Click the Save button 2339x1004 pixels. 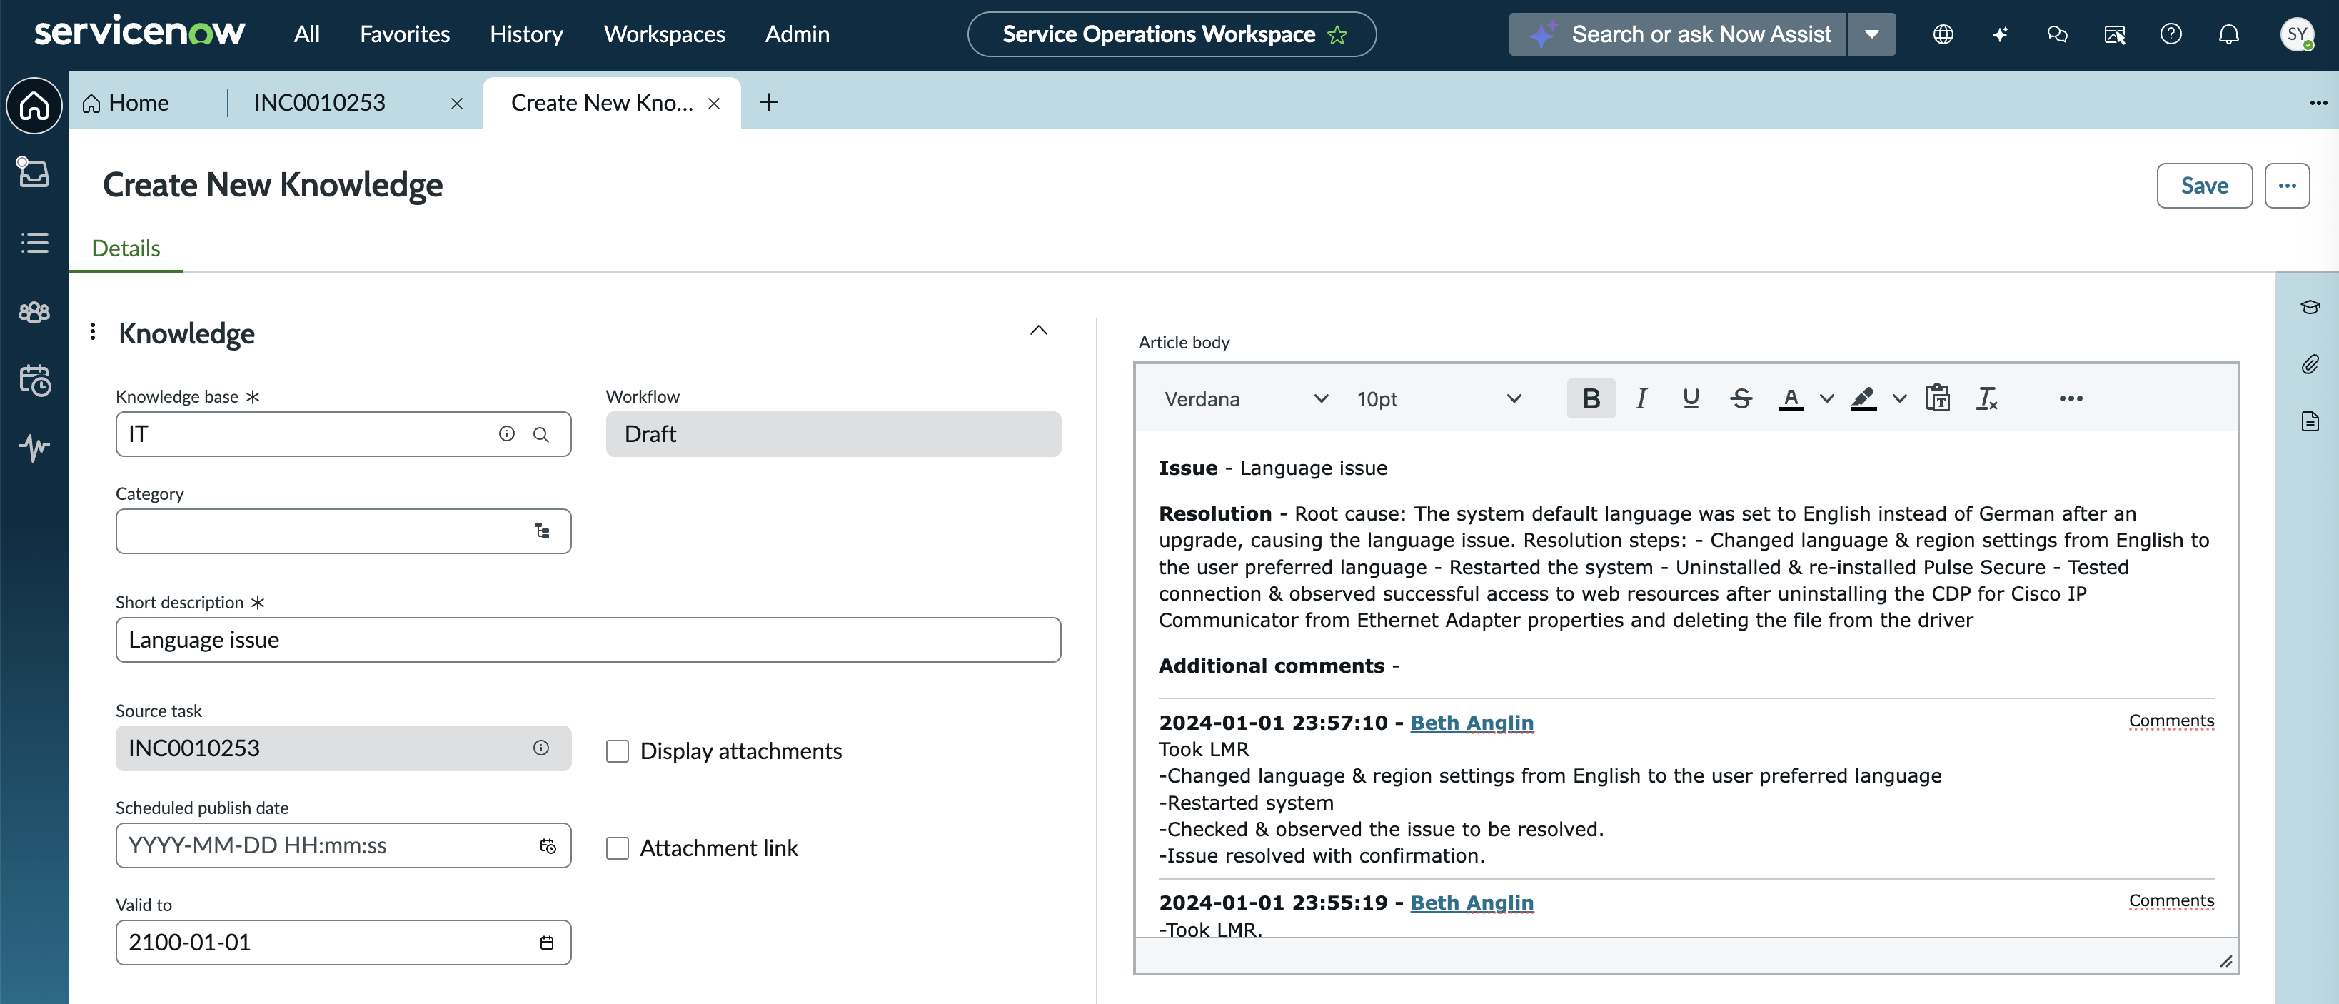2205,185
